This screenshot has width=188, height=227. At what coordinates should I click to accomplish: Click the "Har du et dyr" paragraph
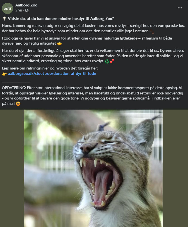point(93,56)
